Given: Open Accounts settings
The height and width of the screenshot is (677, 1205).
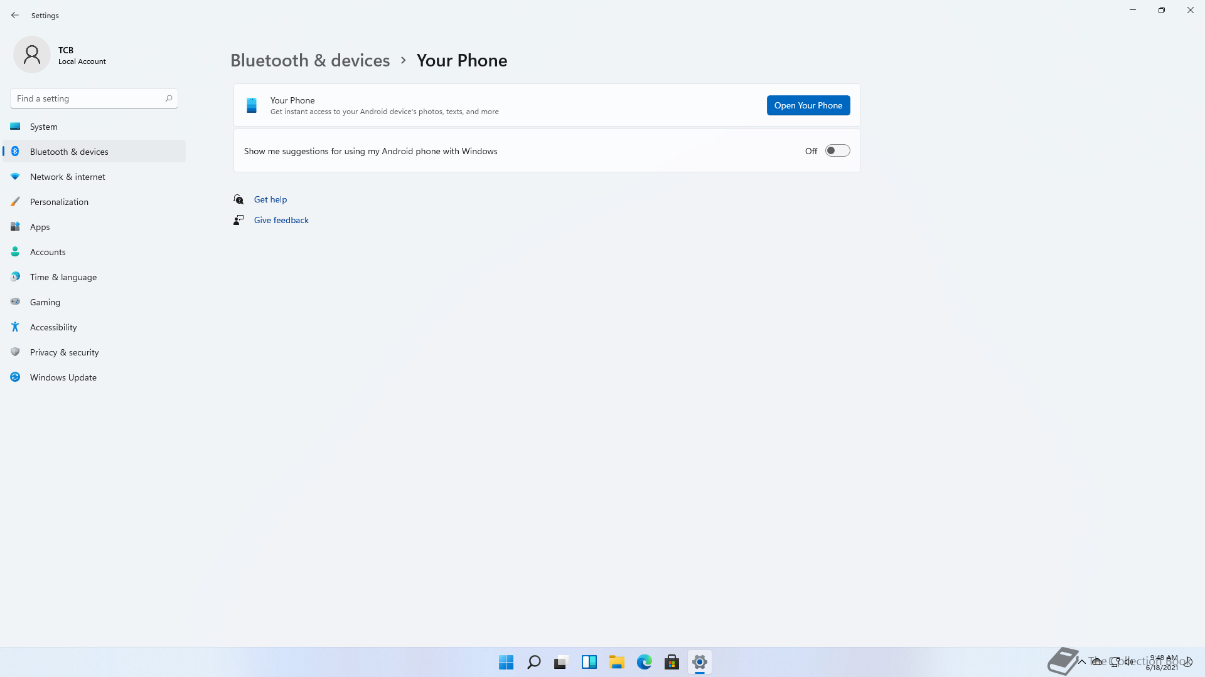Looking at the screenshot, I should tap(94, 252).
